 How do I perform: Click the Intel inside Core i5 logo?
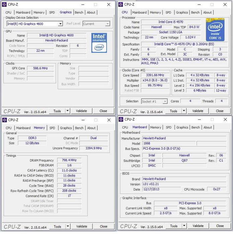coord(215,29)
